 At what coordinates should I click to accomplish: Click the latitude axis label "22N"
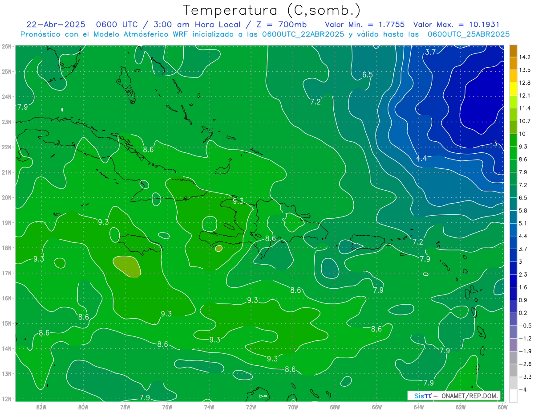7,147
